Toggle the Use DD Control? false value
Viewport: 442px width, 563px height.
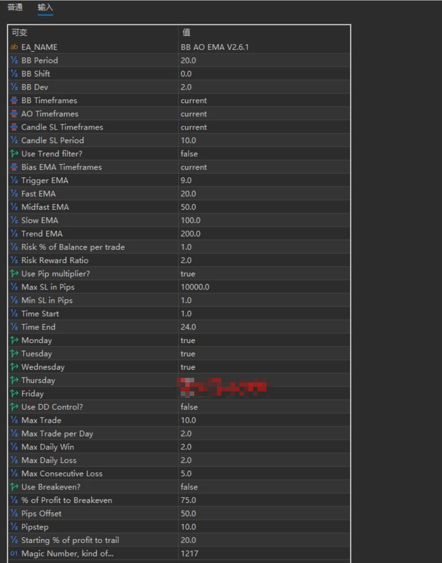[x=189, y=407]
